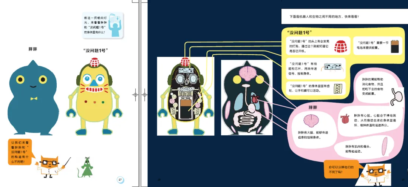Select the 胖胖 x-ray picture
The image size is (408, 187).
click(247, 98)
